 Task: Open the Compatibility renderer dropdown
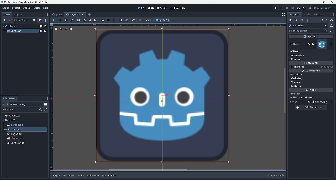point(324,8)
